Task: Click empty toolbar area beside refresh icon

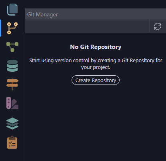Action: [87, 26]
